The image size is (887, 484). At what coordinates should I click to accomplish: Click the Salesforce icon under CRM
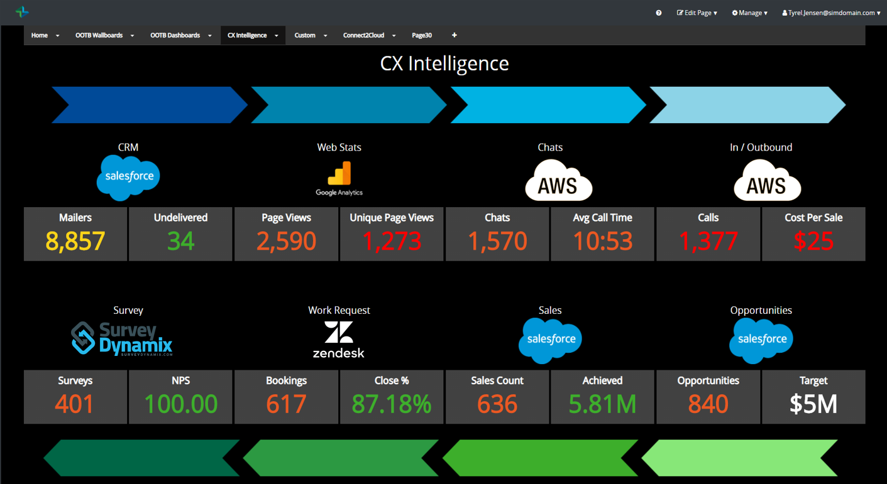click(x=128, y=176)
